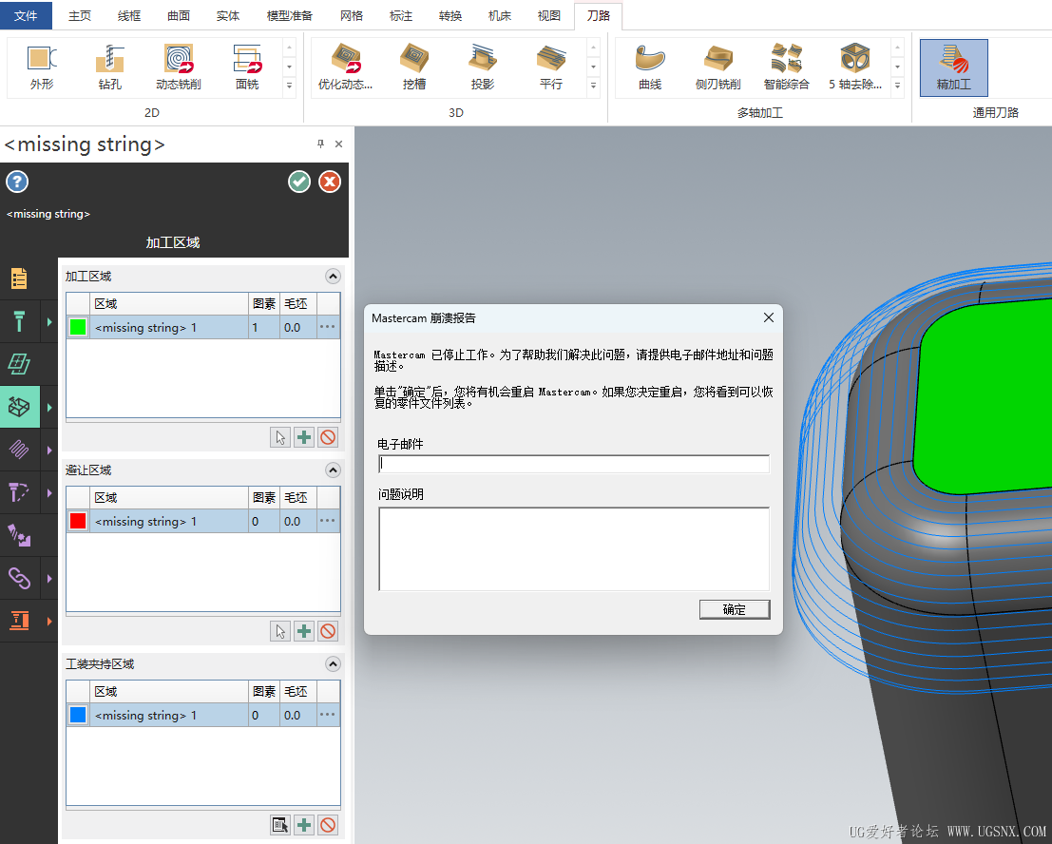Click the green machining region color swatch
Image resolution: width=1052 pixels, height=844 pixels.
tap(78, 327)
